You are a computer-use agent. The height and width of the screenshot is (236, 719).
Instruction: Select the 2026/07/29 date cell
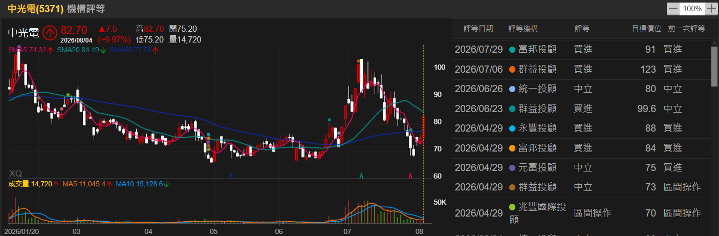tap(478, 50)
